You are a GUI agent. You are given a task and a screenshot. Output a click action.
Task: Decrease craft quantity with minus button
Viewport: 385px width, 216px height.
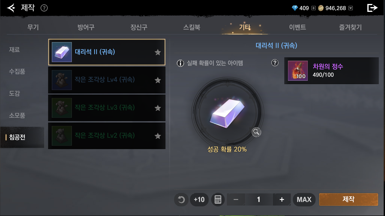click(236, 200)
